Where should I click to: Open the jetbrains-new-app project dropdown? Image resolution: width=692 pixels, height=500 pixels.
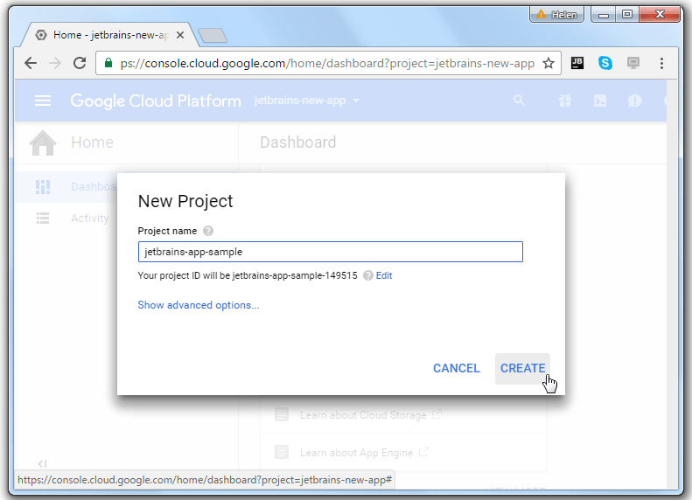306,101
